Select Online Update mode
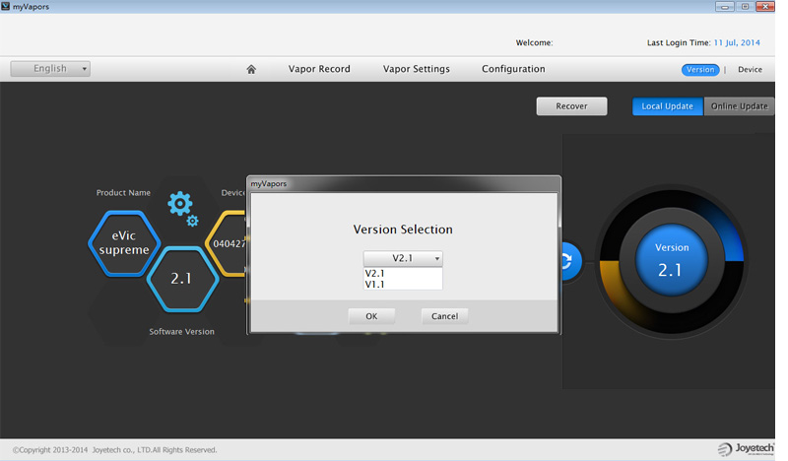Image resolution: width=788 pixels, height=461 pixels. 739,106
